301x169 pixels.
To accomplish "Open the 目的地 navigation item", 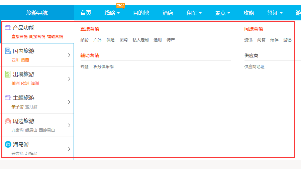I will [x=141, y=13].
